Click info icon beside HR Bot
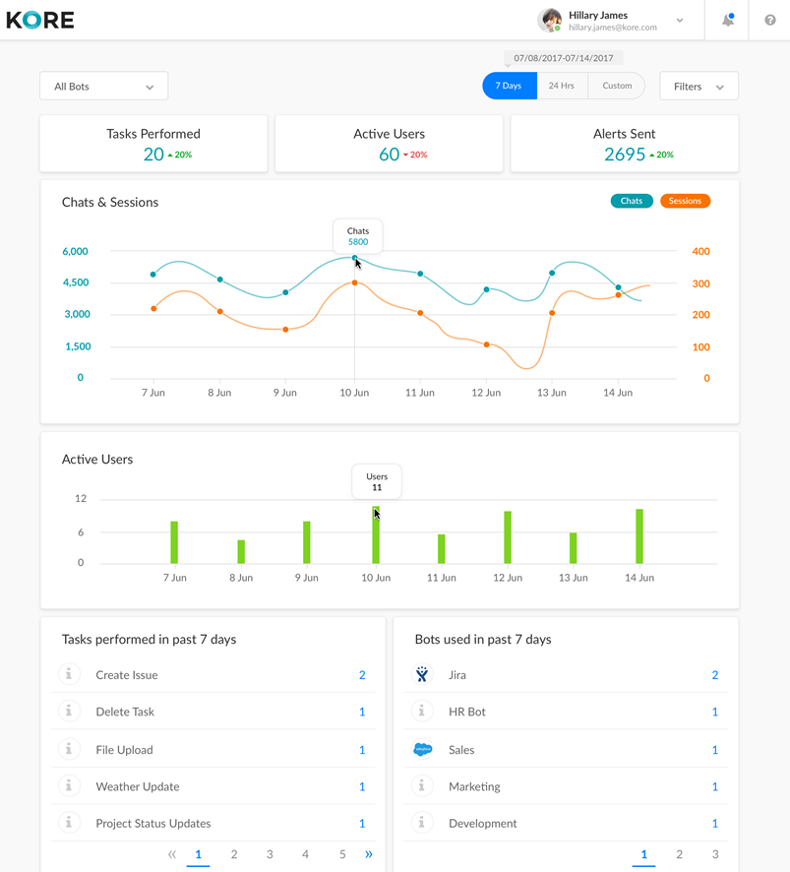The width and height of the screenshot is (790, 872). (x=422, y=712)
